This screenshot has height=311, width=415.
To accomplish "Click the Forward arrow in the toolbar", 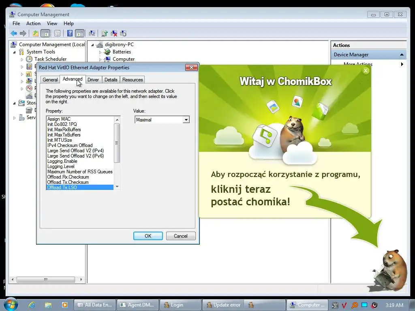I will [x=23, y=33].
